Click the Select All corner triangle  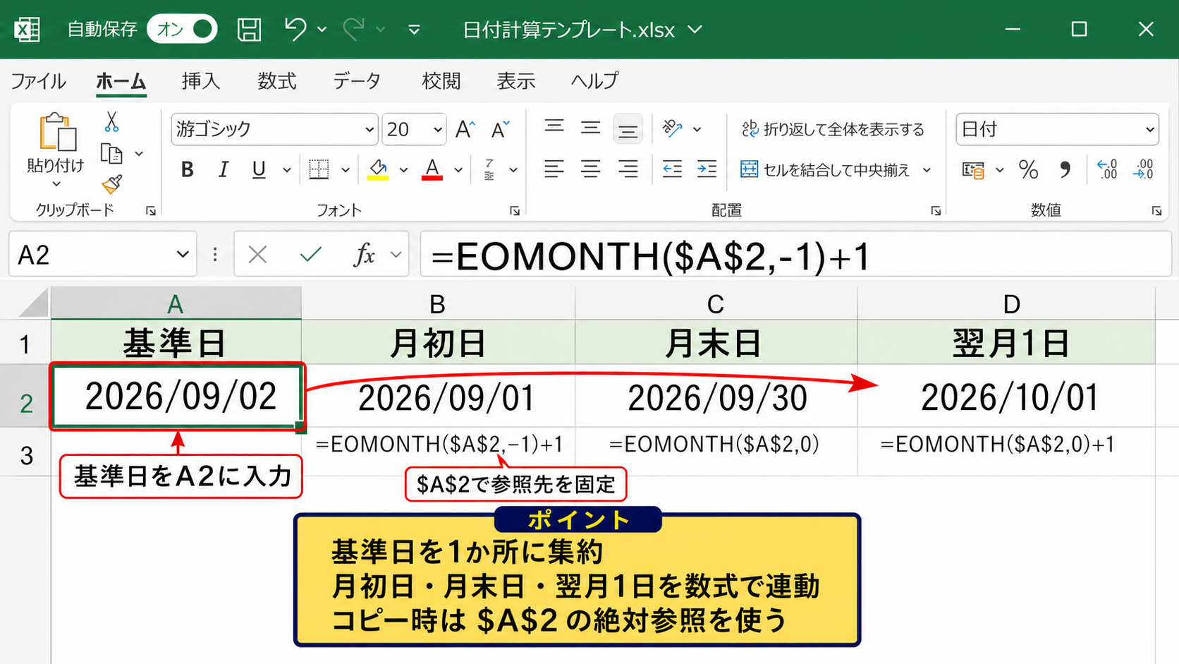point(33,303)
